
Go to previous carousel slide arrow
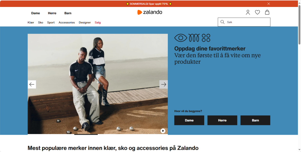(x=32, y=84)
